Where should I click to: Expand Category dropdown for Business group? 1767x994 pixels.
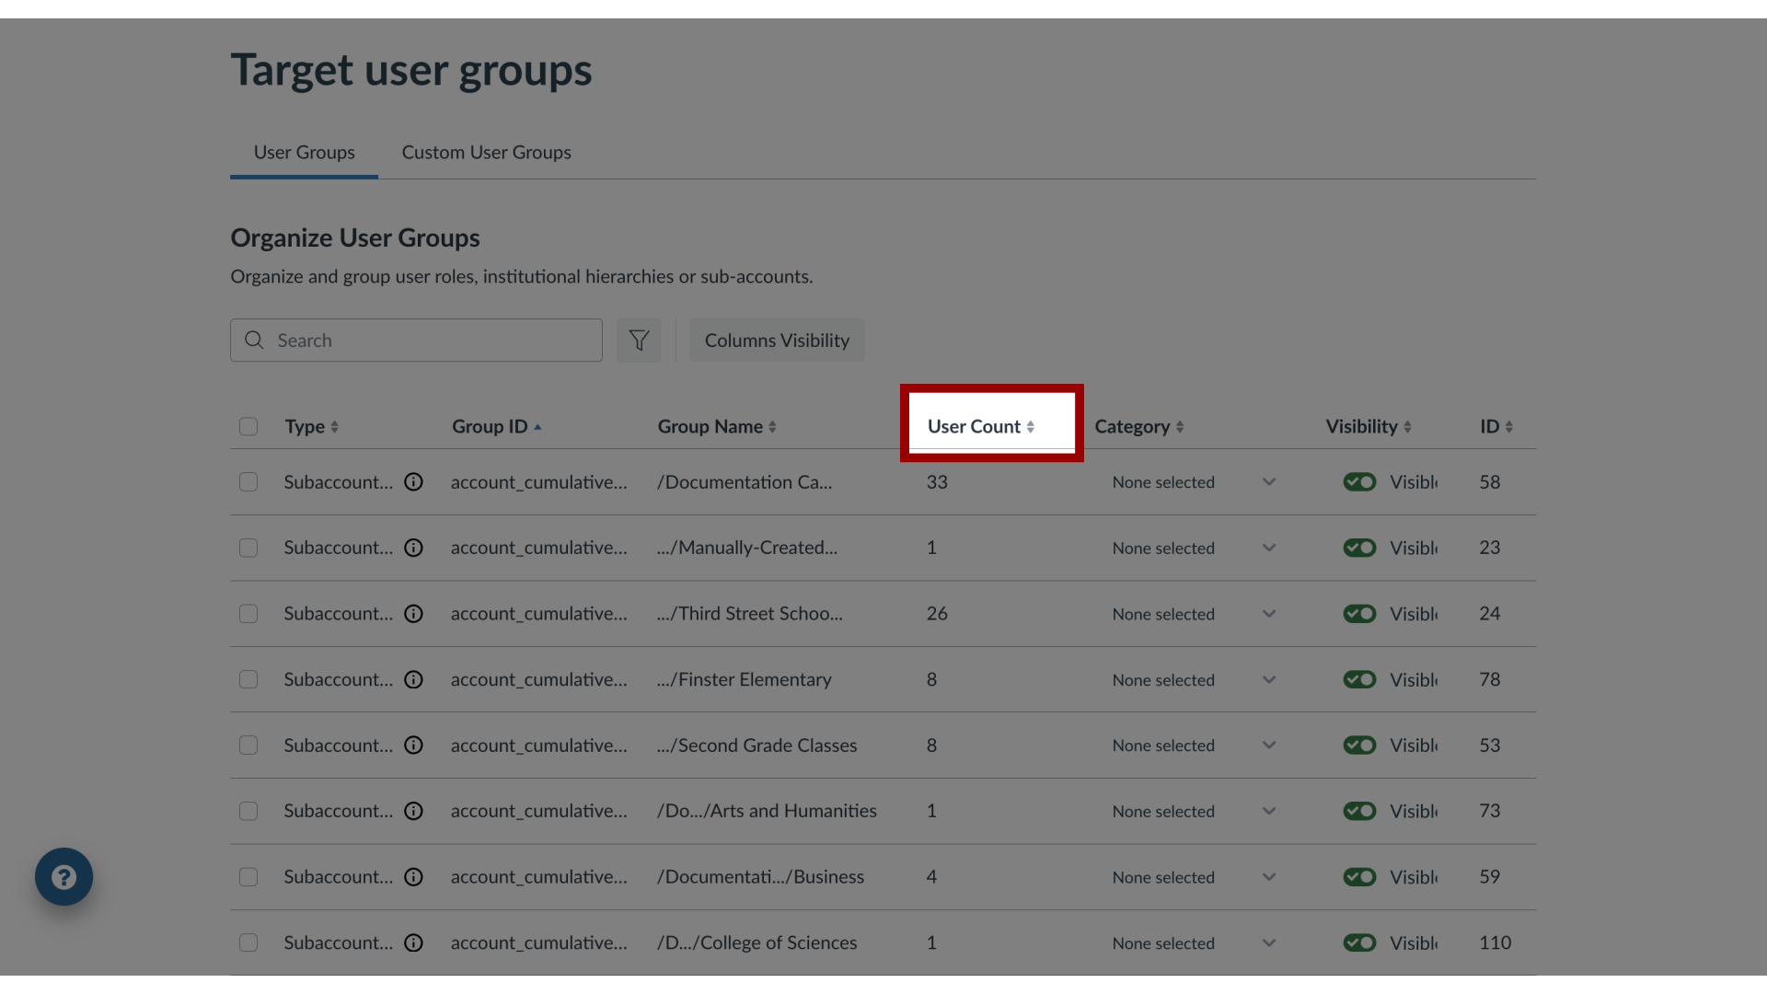pyautogui.click(x=1269, y=876)
